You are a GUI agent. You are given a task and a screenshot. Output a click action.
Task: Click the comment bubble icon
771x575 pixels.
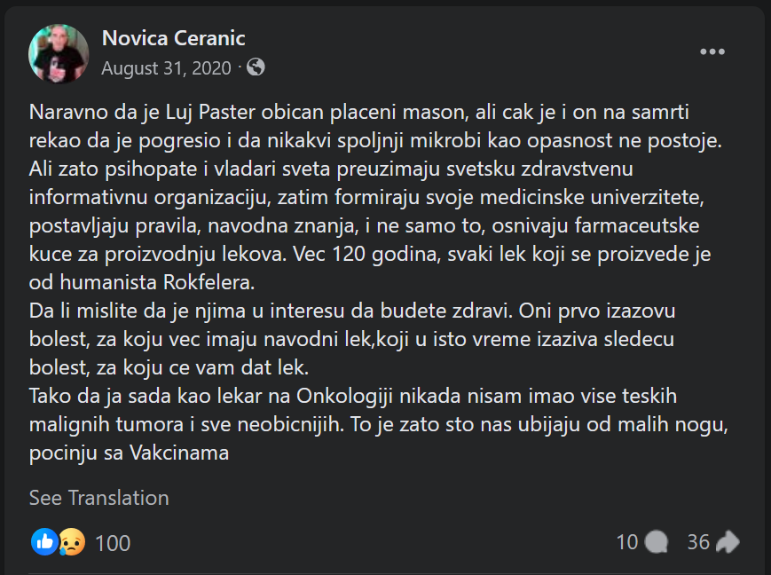(x=657, y=542)
